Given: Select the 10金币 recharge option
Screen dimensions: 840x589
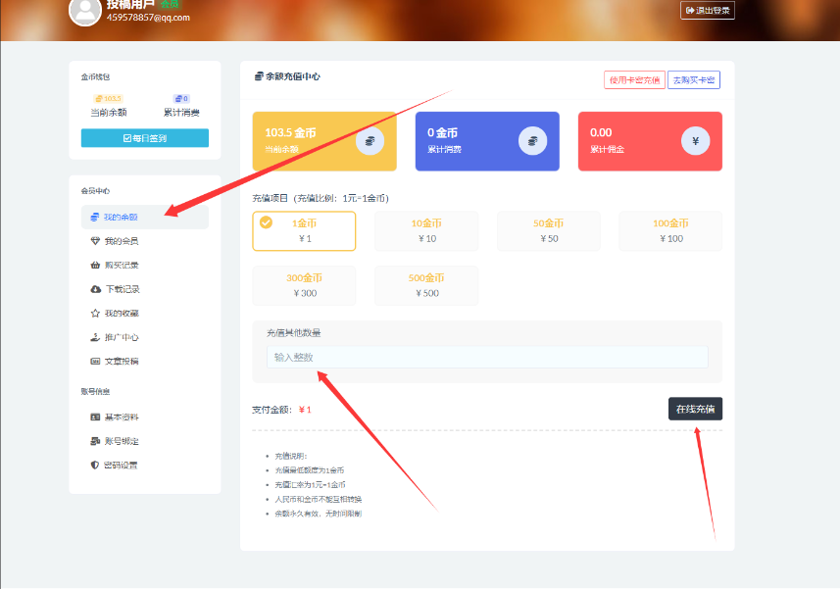Looking at the screenshot, I should click(426, 230).
